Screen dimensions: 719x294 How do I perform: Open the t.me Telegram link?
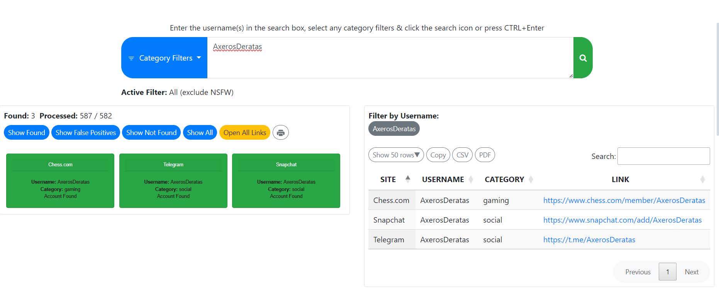pyautogui.click(x=589, y=240)
